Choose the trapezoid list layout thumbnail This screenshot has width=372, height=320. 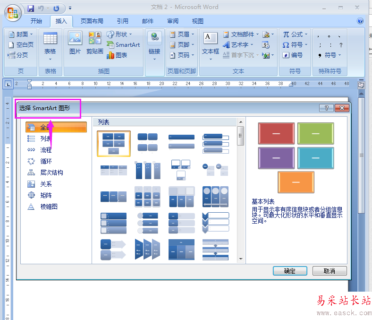pyautogui.click(x=147, y=249)
